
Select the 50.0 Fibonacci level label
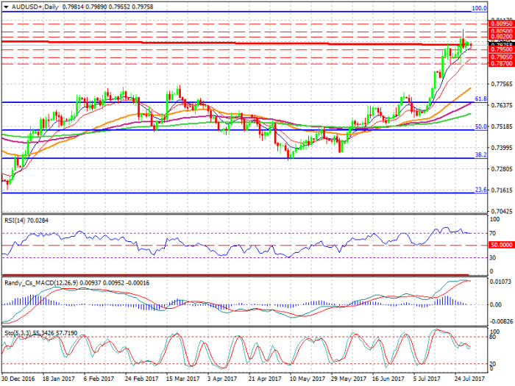(481, 126)
